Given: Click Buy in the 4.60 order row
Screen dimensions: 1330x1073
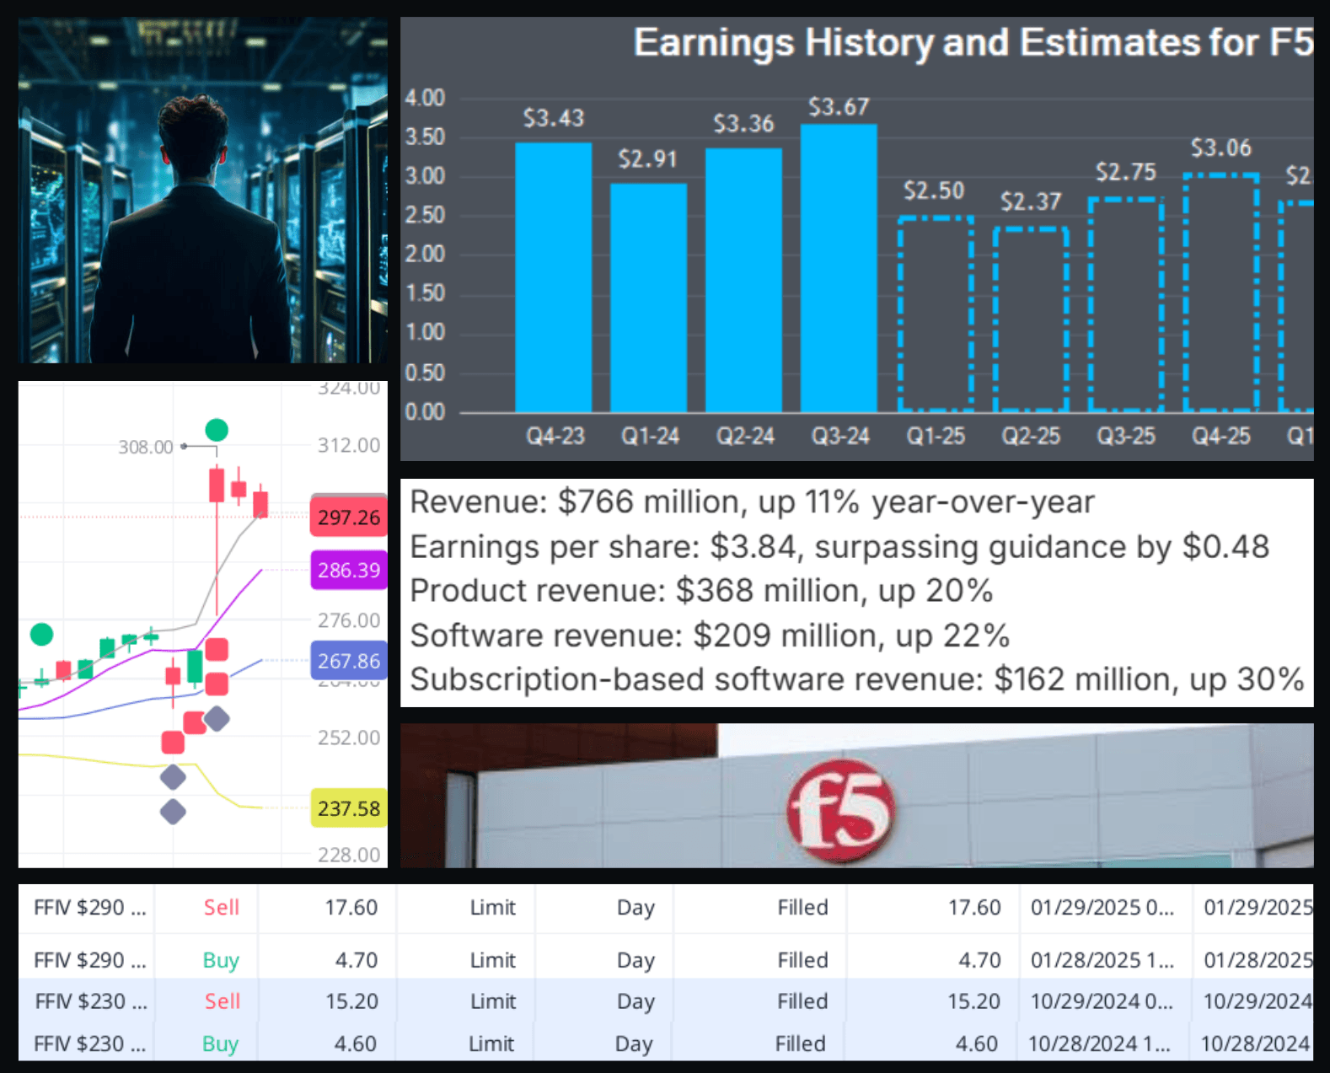Looking at the screenshot, I should tap(220, 1044).
